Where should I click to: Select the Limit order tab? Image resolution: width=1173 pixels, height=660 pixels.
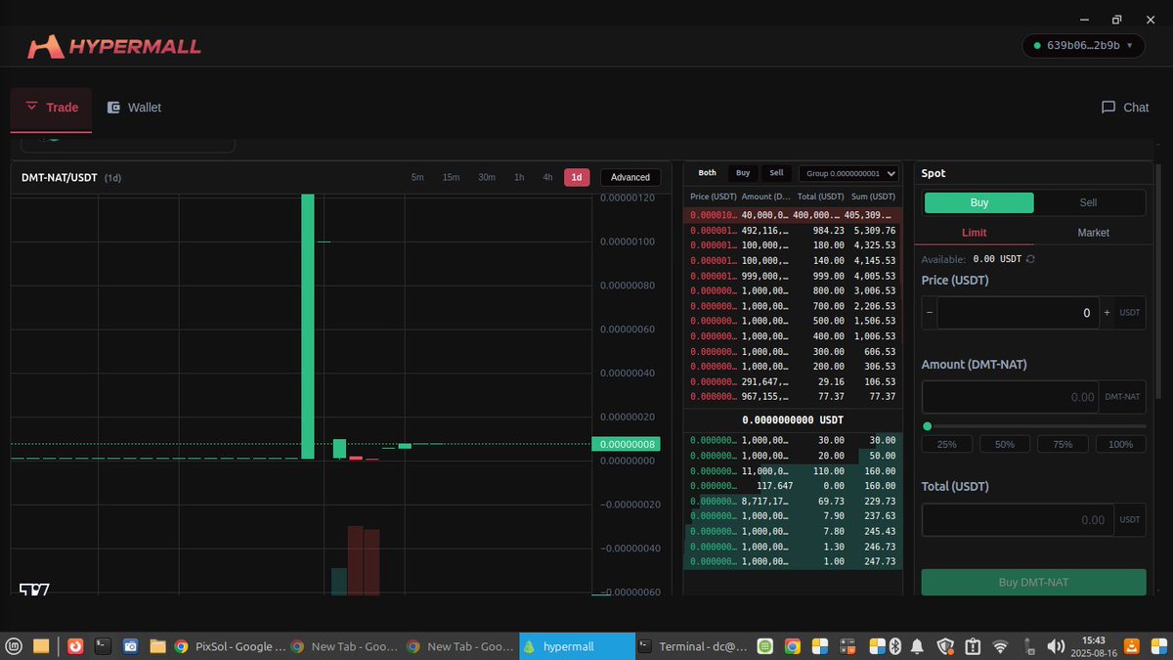coord(974,233)
